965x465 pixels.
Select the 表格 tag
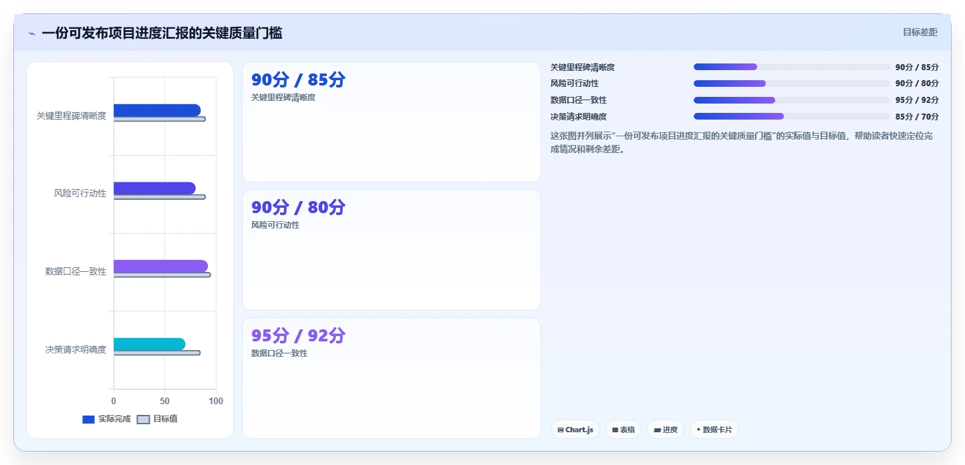coord(624,430)
